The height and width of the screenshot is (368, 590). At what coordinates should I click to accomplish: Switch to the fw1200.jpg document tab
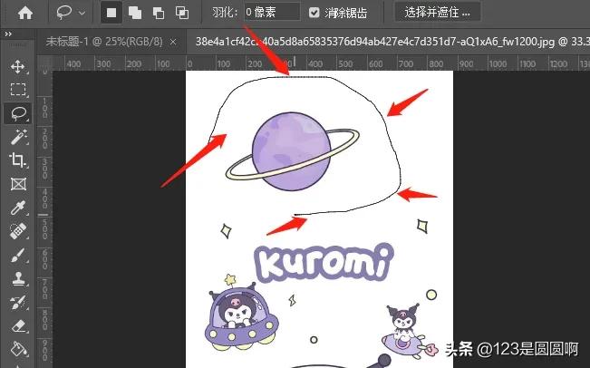click(392, 42)
